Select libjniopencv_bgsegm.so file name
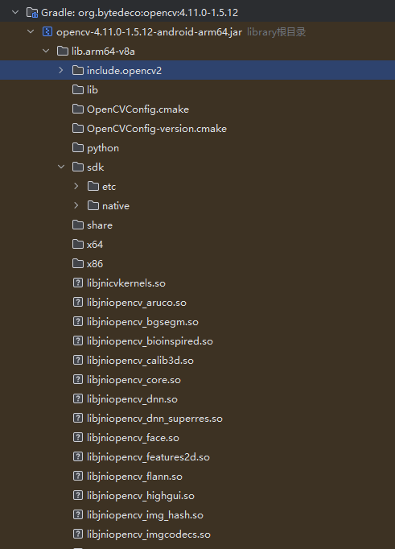 [x=142, y=322]
